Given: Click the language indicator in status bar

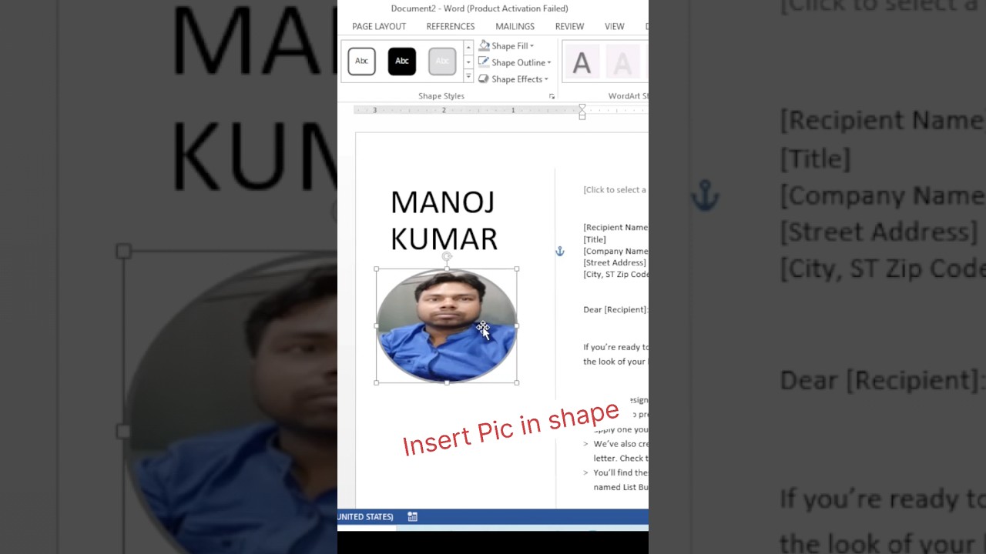Looking at the screenshot, I should coord(365,516).
